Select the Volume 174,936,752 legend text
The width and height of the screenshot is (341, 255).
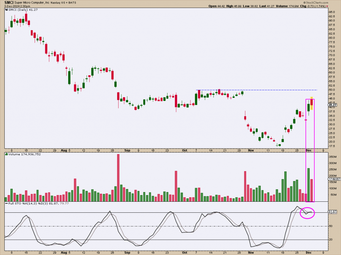click(x=25, y=154)
